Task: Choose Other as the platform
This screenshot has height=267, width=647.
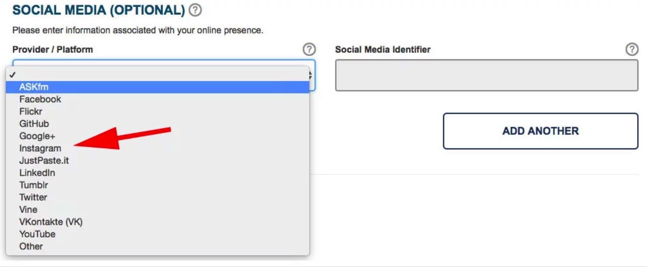Action: (x=31, y=246)
